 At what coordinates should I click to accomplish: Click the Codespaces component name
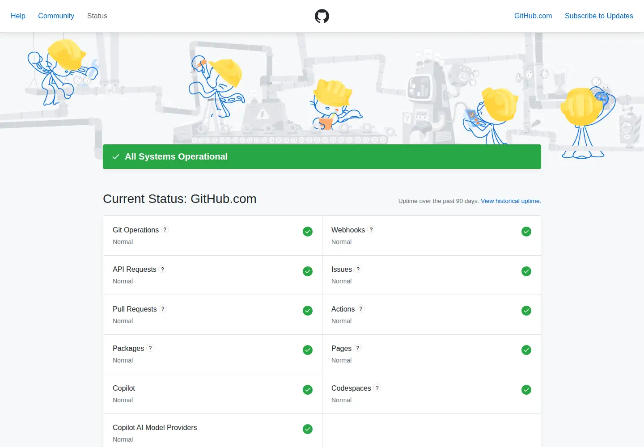351,388
